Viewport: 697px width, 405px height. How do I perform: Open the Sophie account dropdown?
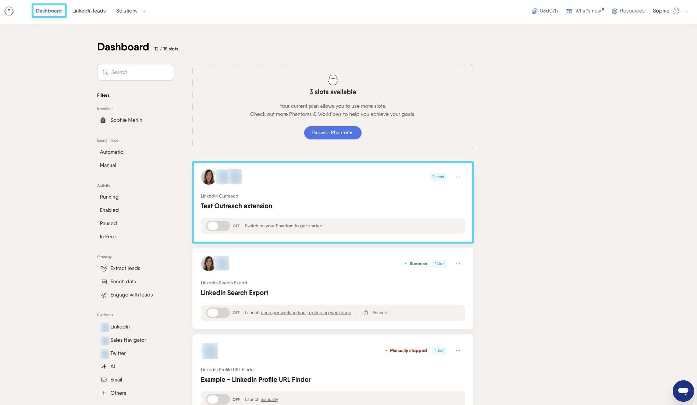click(671, 11)
